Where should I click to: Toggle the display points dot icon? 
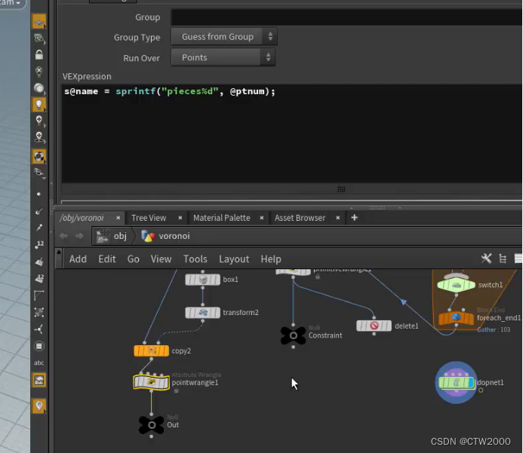pyautogui.click(x=38, y=194)
